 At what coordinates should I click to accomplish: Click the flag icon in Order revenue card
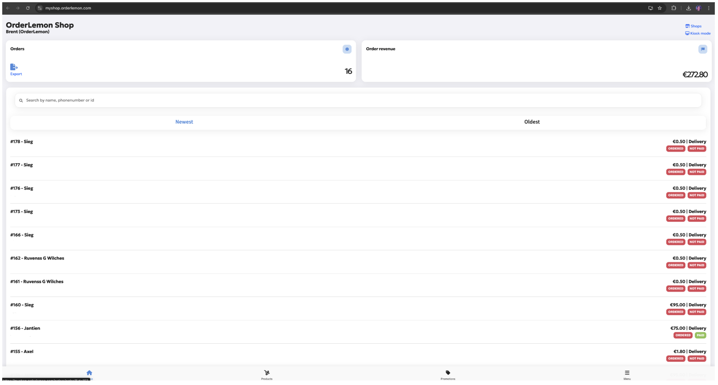(x=702, y=49)
